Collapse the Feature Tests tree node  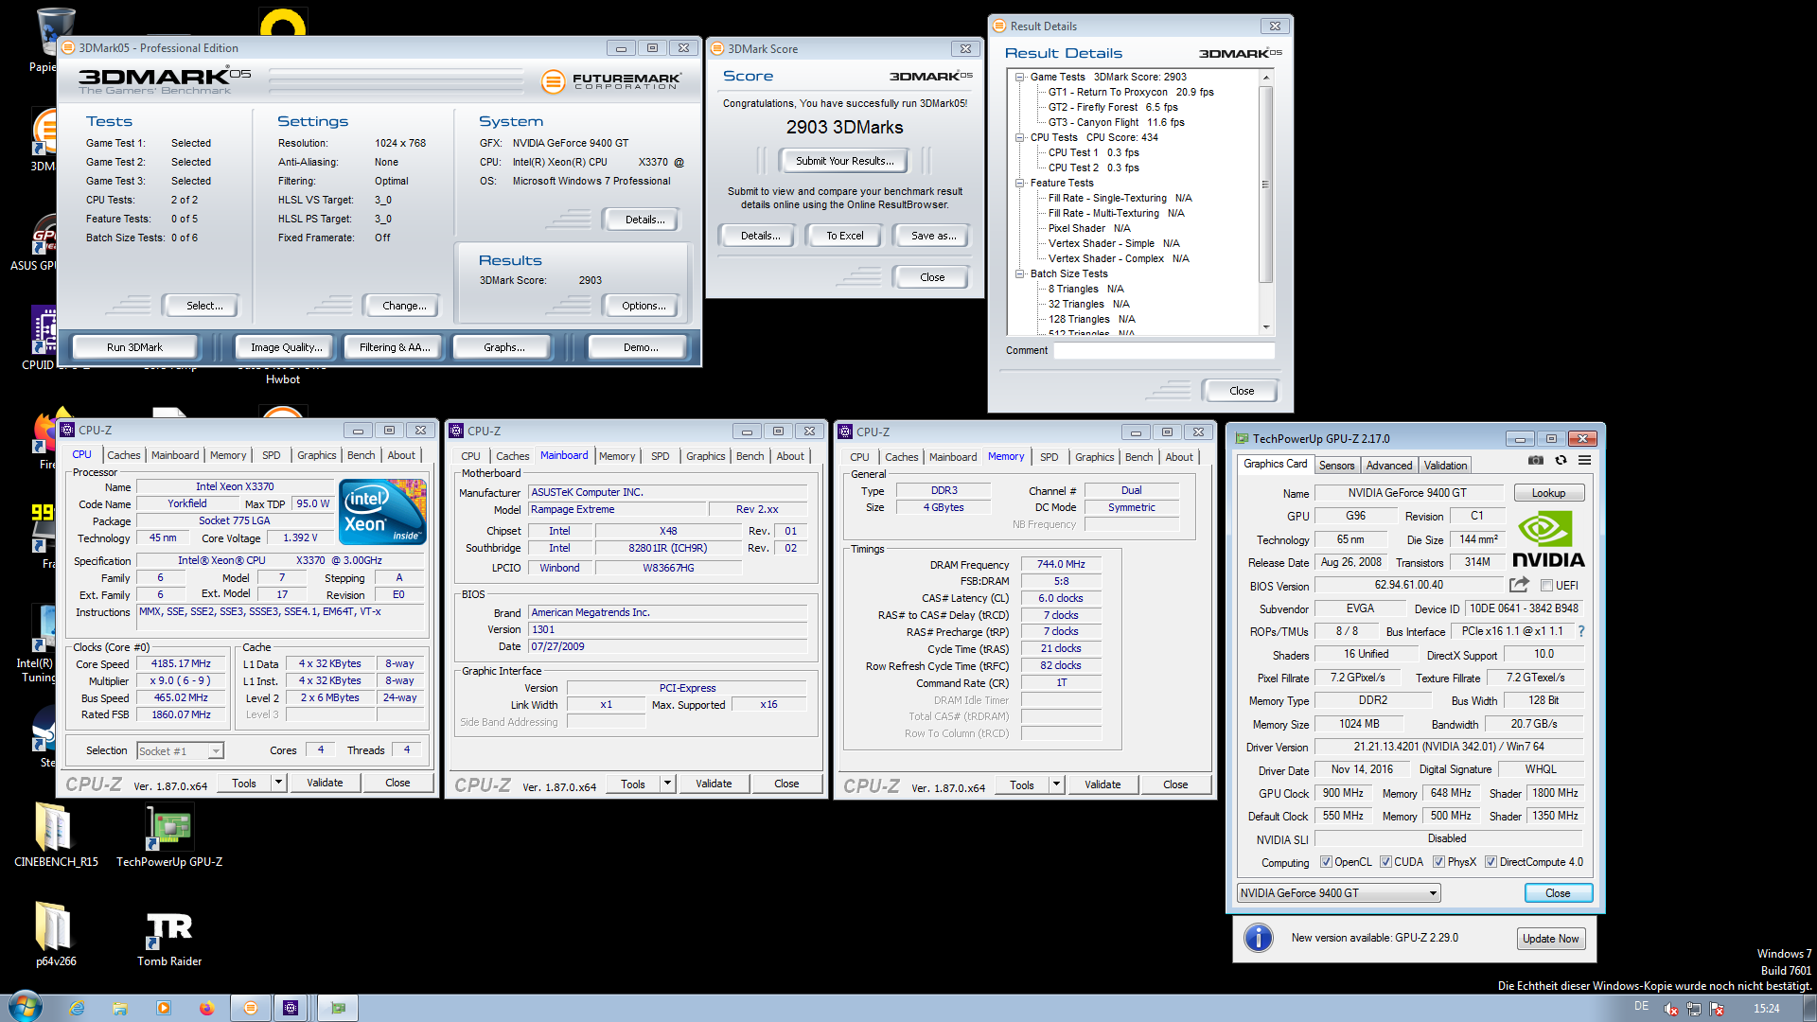pyautogui.click(x=1020, y=183)
